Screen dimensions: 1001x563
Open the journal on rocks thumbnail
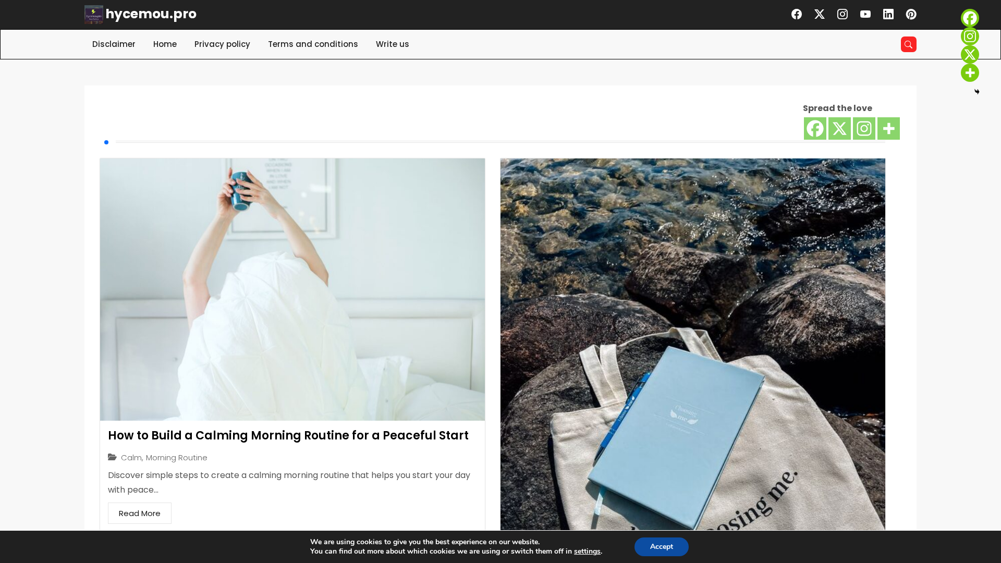click(693, 344)
